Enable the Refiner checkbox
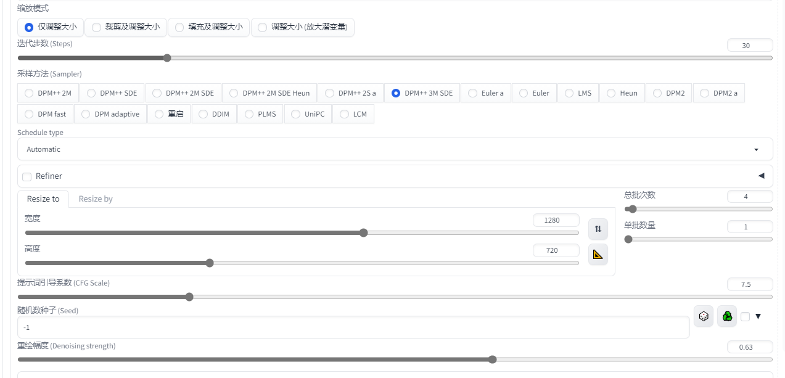Viewport: 785px width, 378px height. (27, 177)
